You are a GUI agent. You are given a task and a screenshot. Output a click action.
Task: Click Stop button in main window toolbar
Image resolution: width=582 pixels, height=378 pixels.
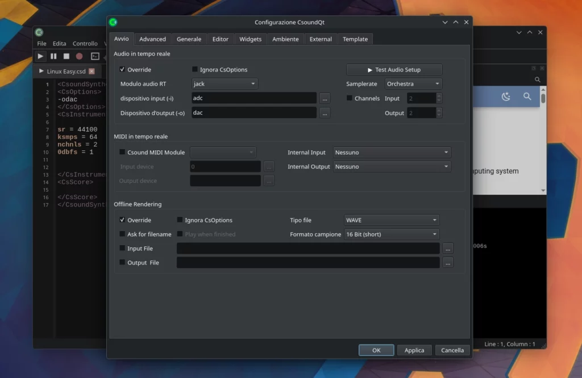66,56
